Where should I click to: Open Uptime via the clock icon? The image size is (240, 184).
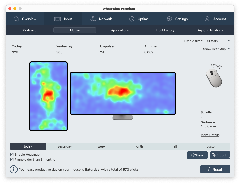(x=132, y=19)
